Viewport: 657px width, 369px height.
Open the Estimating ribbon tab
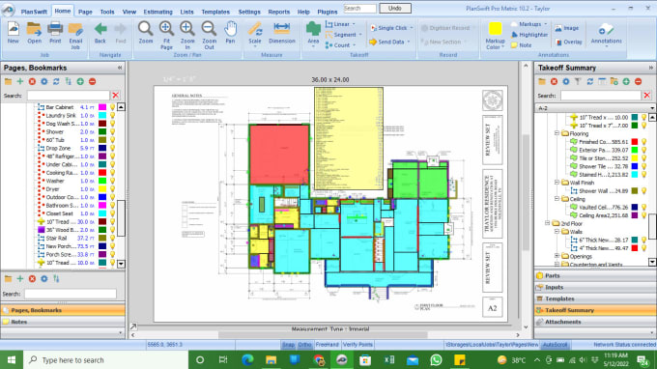(157, 12)
